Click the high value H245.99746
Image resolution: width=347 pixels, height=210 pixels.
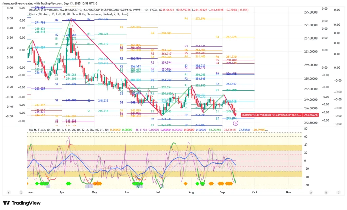[183, 10]
